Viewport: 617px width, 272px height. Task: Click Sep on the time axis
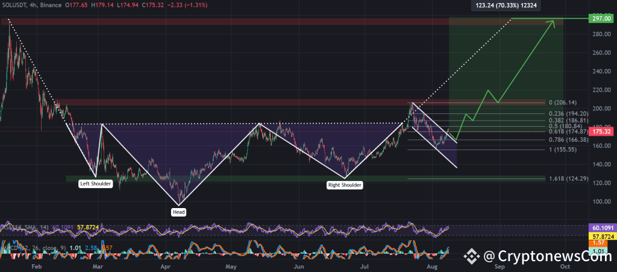coord(500,267)
